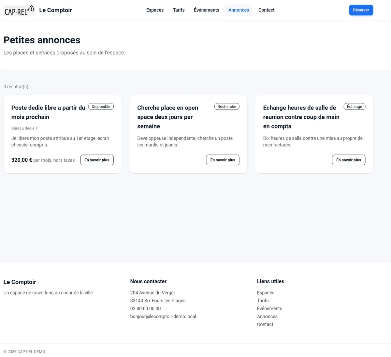Click the bonjour@lecomptoir-demo.local email address
391x357 pixels.
(163, 317)
